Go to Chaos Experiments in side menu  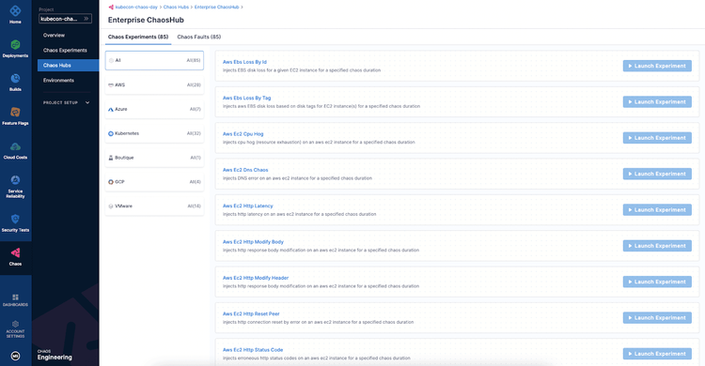[65, 51]
